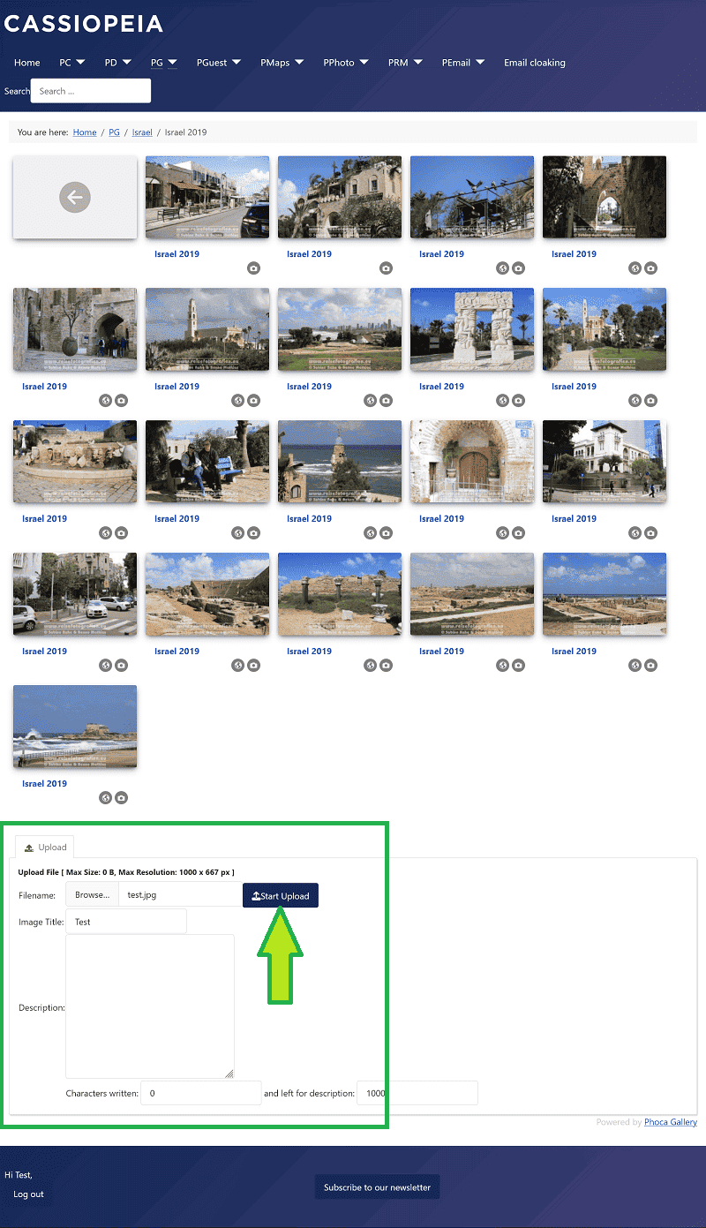Click camera icon under the first street photo
The image size is (706, 1228).
[253, 268]
